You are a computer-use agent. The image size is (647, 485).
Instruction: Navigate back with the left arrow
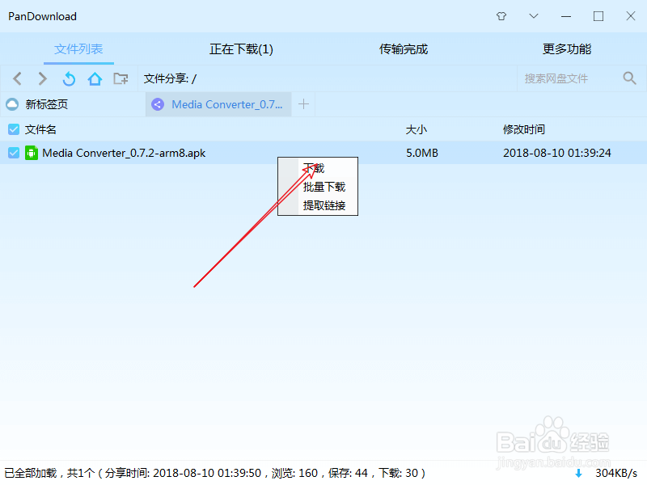click(17, 78)
